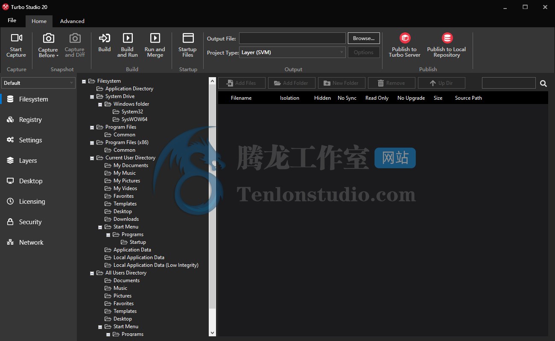This screenshot has width=555, height=341.
Task: Switch to the Advanced tab
Action: (x=72, y=21)
